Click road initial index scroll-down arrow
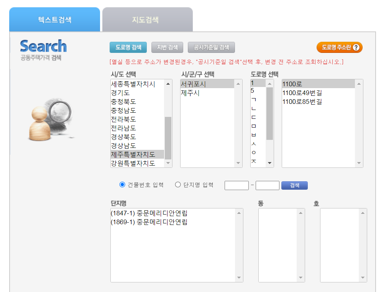Viewport: 381px width, 292px height. coord(269,163)
